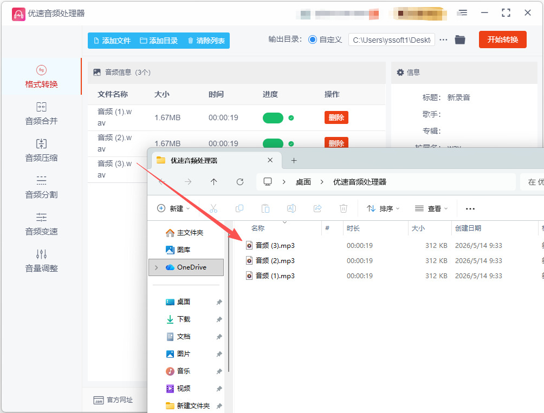
Task: Click the red 开始转换 button
Action: coord(503,40)
